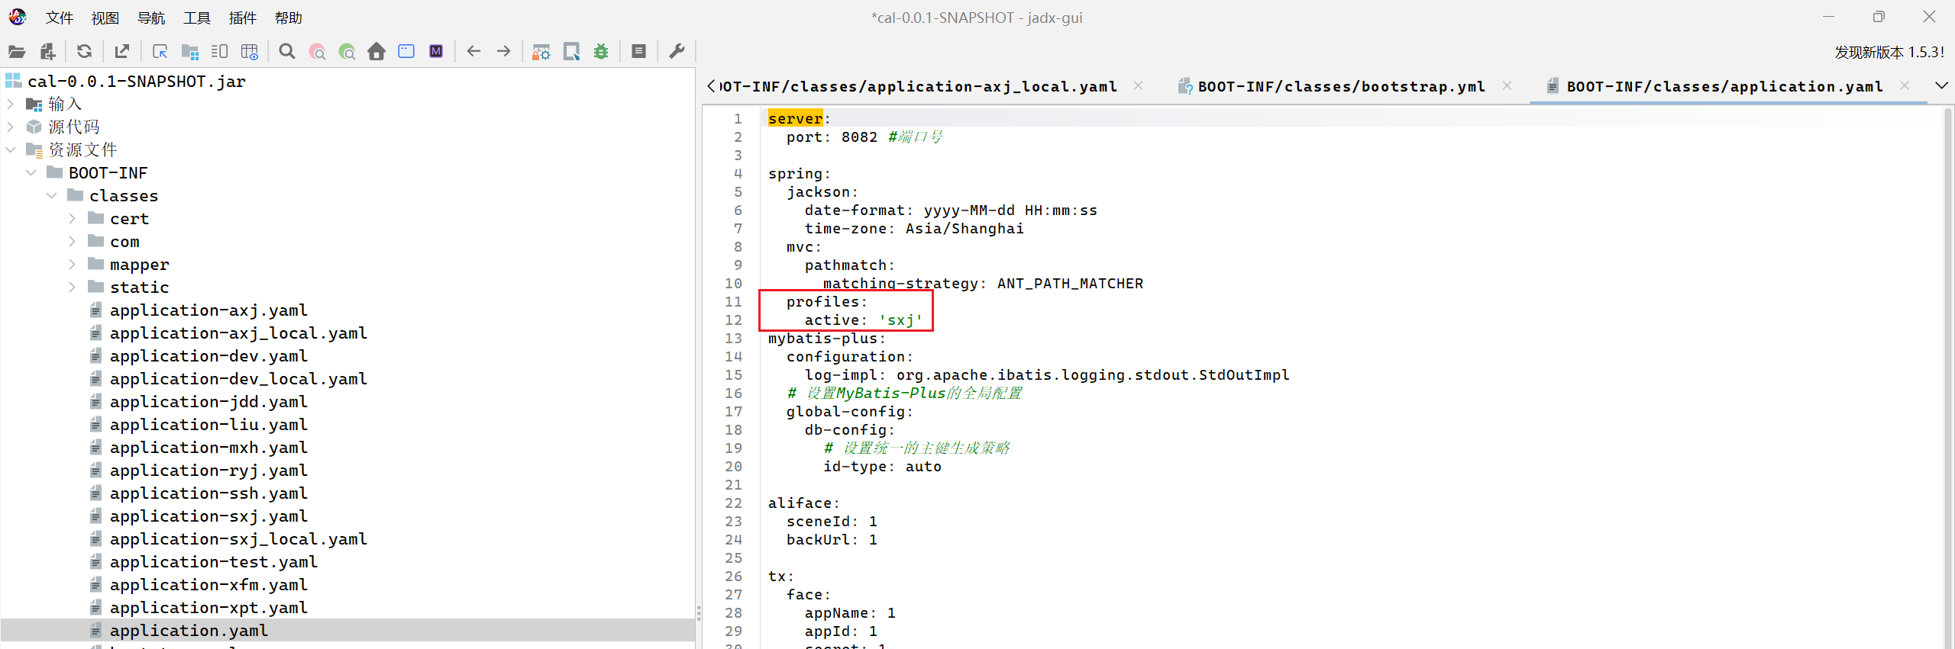
Task: Click the open file folder icon
Action: pyautogui.click(x=17, y=52)
